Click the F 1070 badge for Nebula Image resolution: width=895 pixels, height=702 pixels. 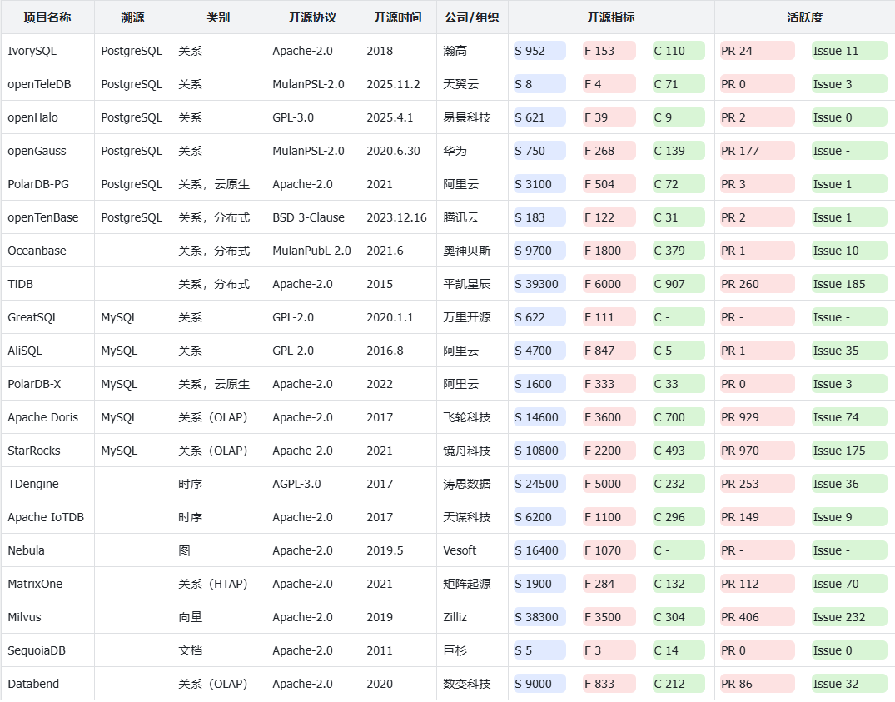[609, 550]
